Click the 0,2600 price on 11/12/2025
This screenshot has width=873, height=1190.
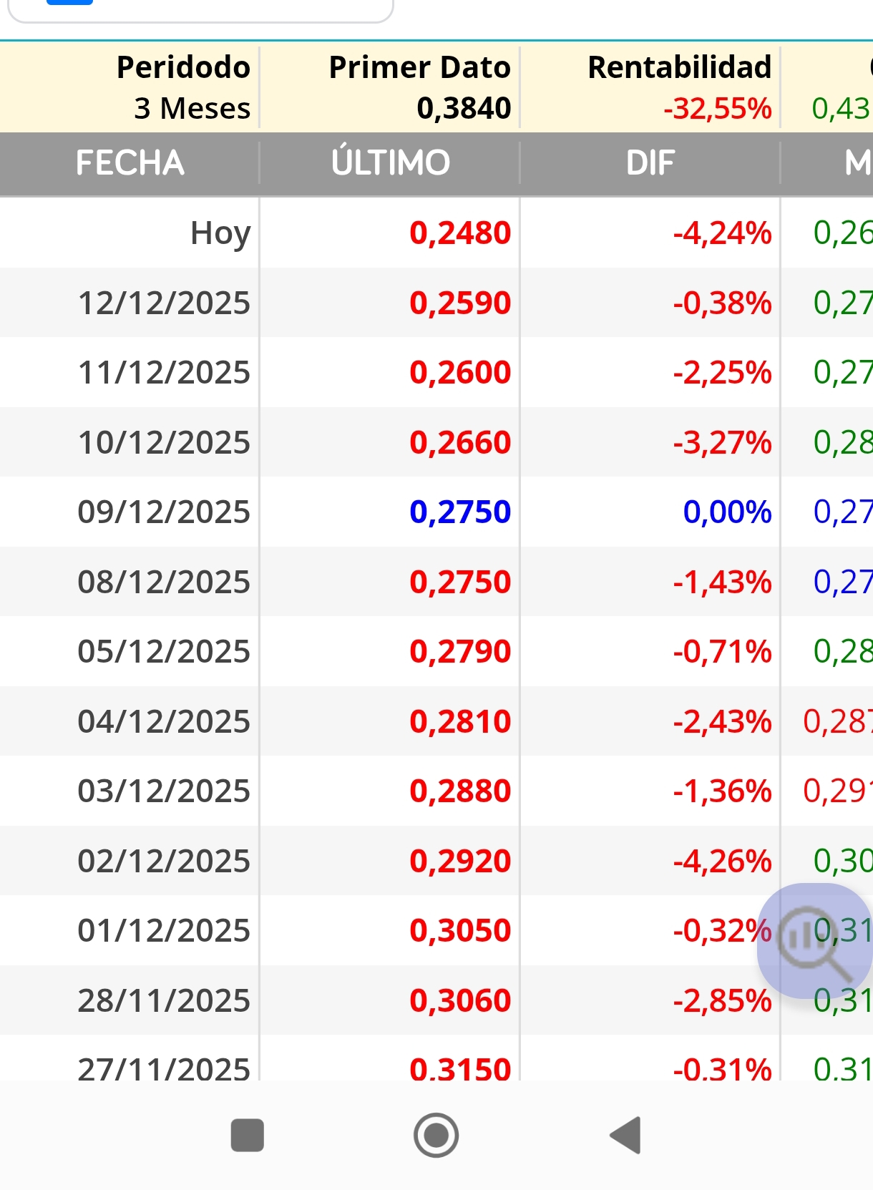460,373
